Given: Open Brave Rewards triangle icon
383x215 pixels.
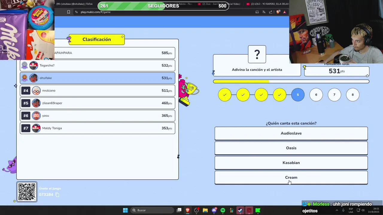Looking at the screenshot, I should point(285,12).
